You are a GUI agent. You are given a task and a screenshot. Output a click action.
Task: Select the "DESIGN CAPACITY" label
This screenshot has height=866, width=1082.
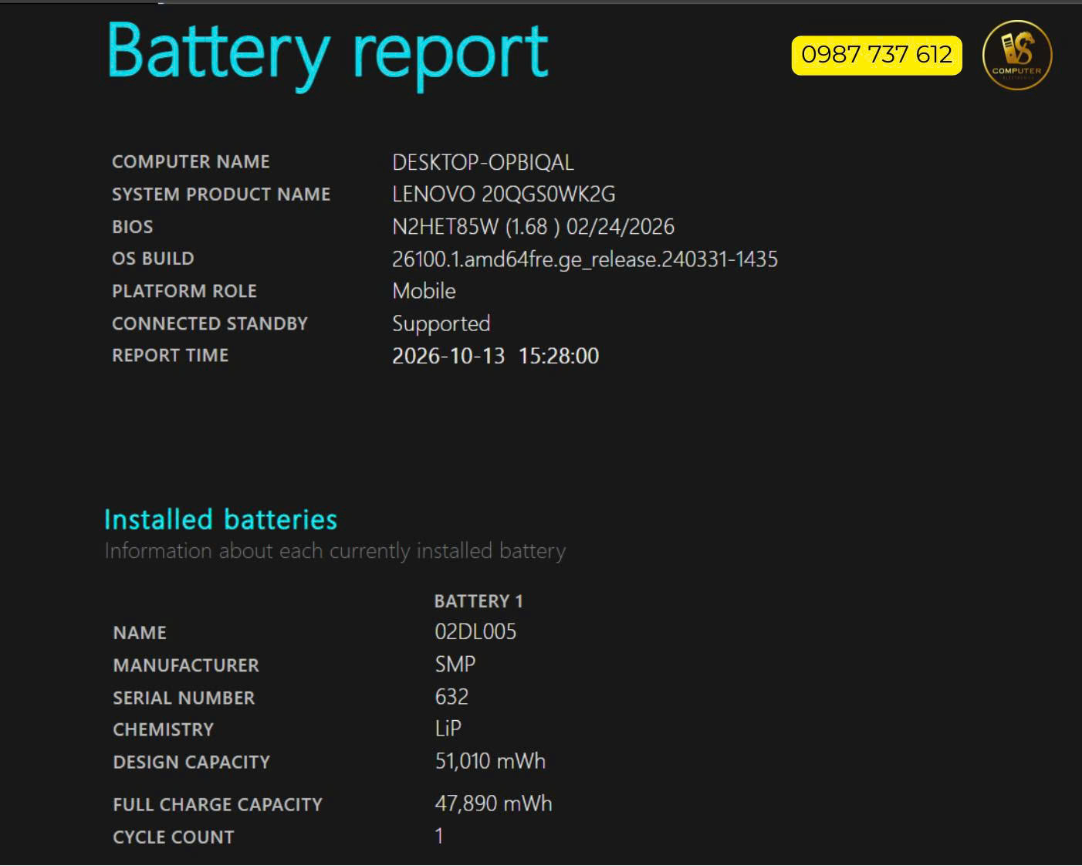[191, 763]
